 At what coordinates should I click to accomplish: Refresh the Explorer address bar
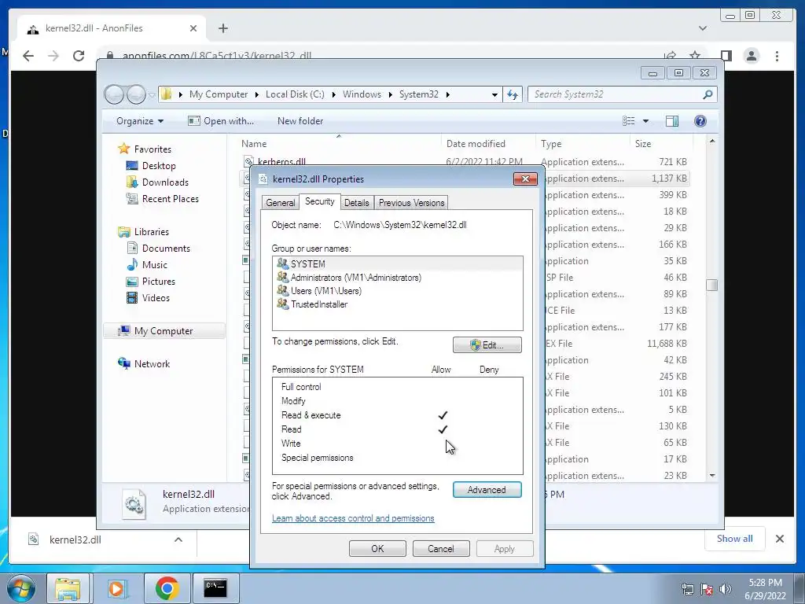513,94
